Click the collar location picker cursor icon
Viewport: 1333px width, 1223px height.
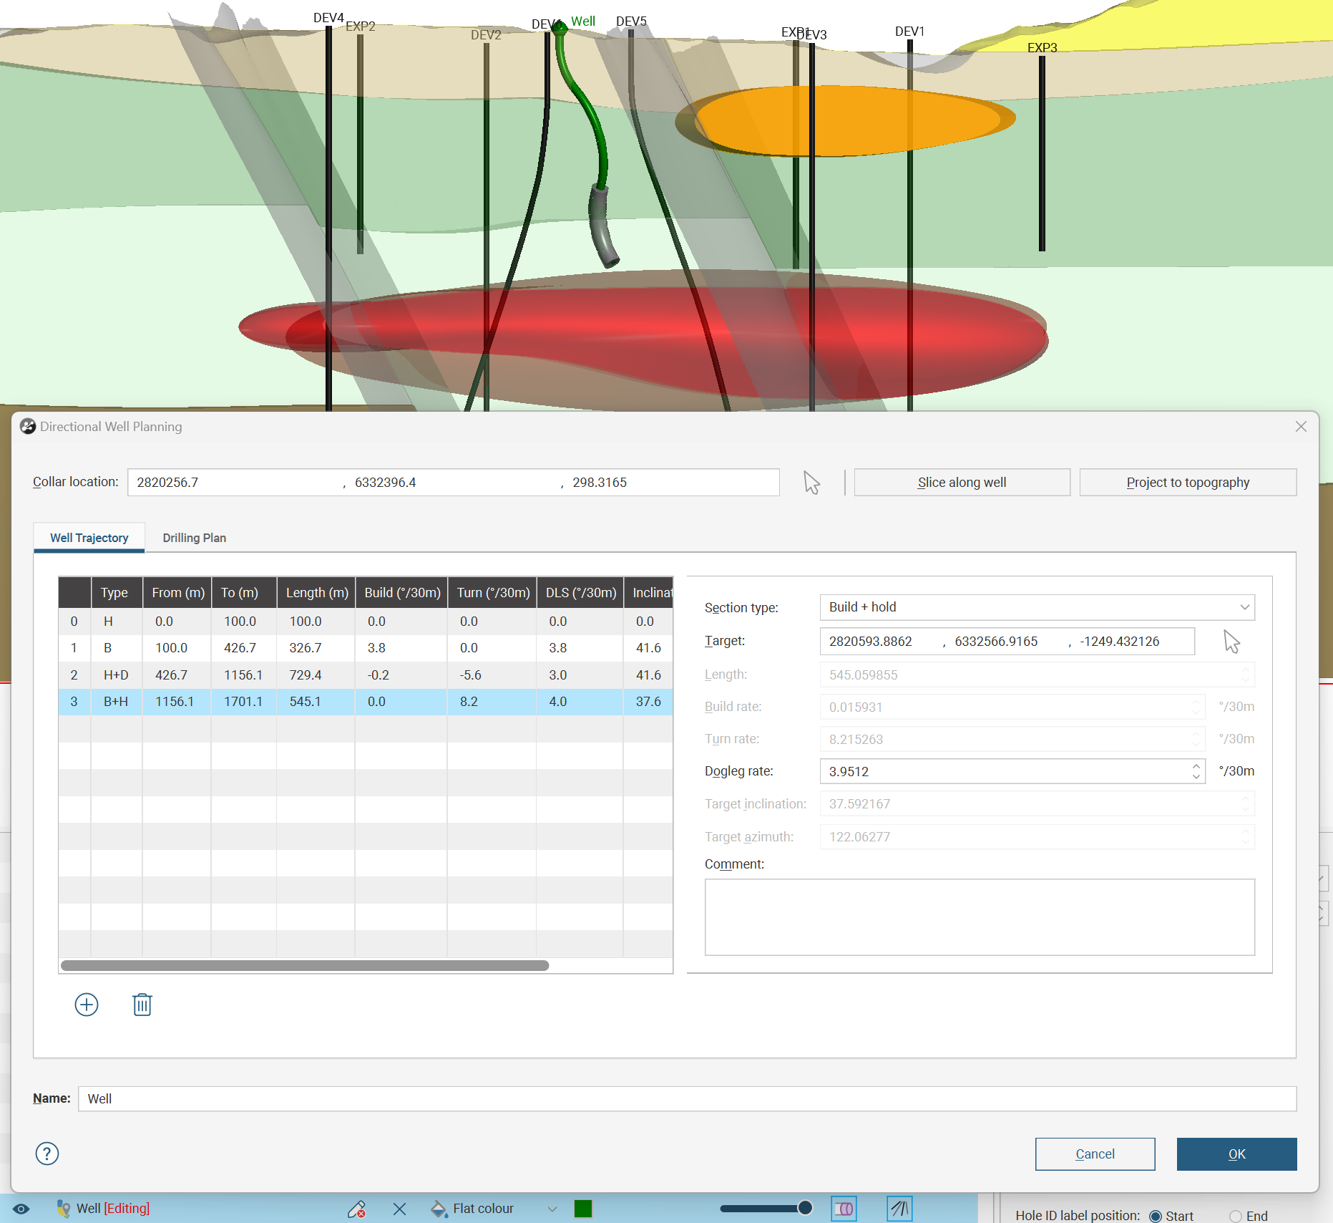click(x=811, y=483)
